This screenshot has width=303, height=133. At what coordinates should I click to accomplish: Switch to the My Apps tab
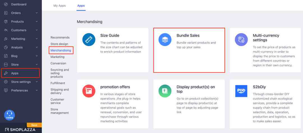point(59,6)
